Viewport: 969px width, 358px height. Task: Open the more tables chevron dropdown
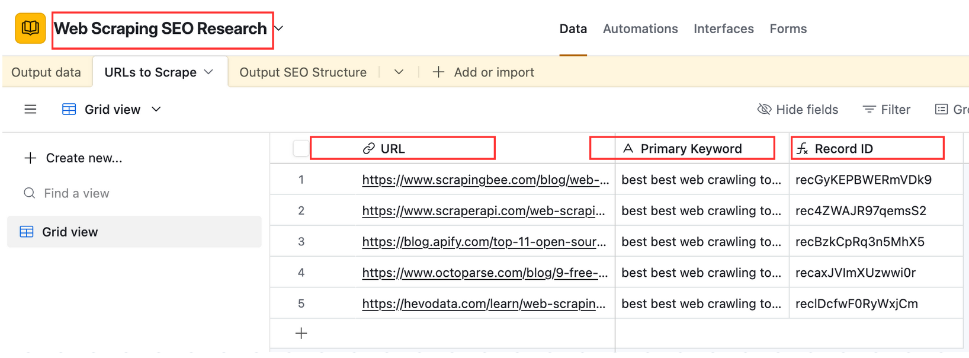point(399,72)
